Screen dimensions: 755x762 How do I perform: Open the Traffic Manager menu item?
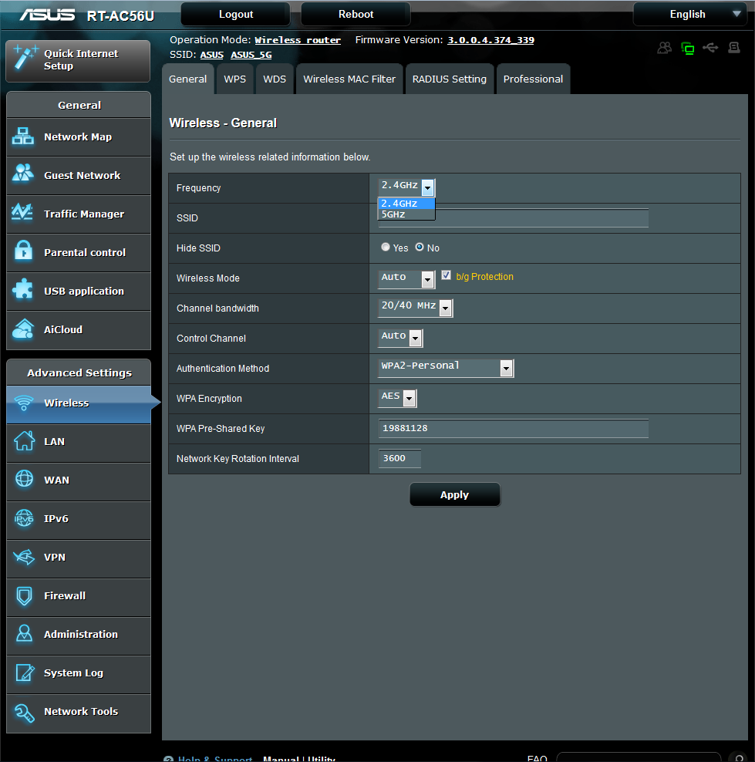point(79,214)
